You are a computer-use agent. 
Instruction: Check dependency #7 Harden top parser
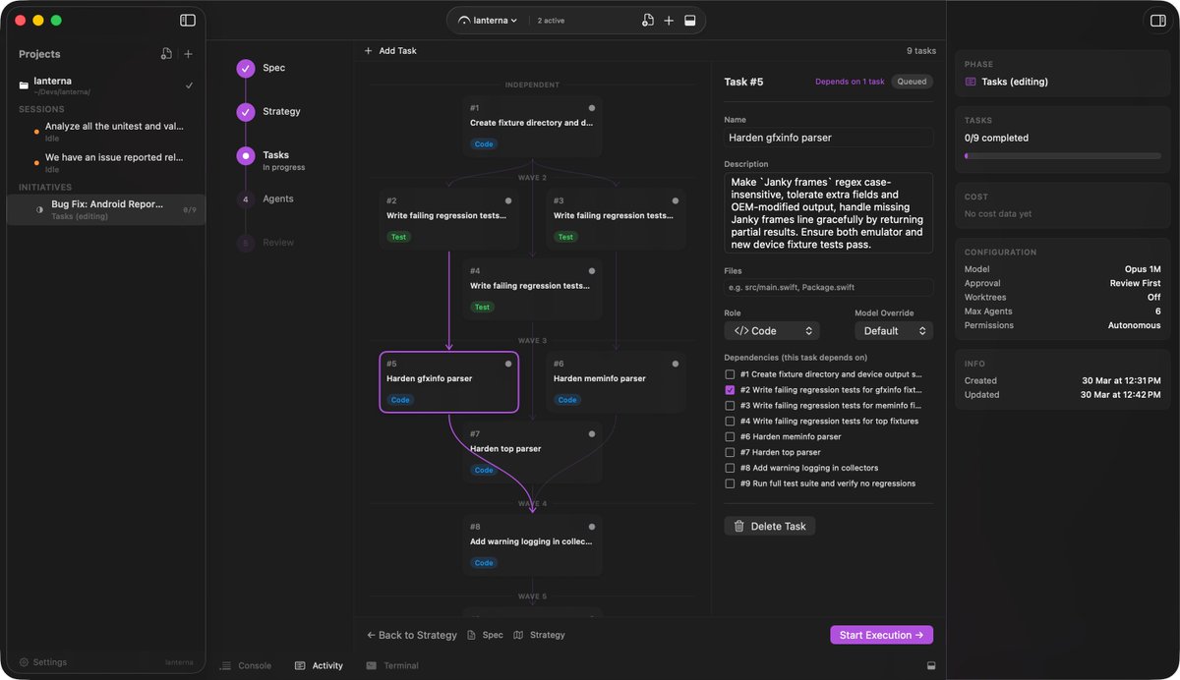(730, 452)
